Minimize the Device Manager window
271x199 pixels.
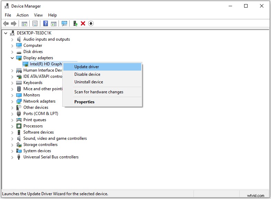point(230,6)
